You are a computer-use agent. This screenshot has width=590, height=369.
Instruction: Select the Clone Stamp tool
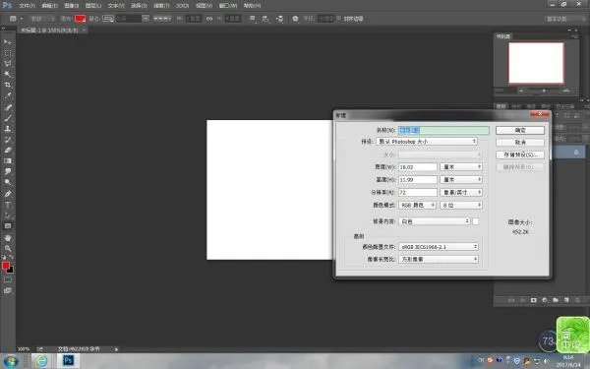(x=8, y=129)
